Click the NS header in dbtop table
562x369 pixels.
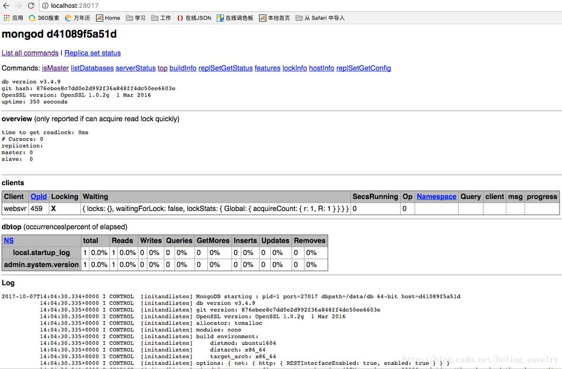click(8, 241)
